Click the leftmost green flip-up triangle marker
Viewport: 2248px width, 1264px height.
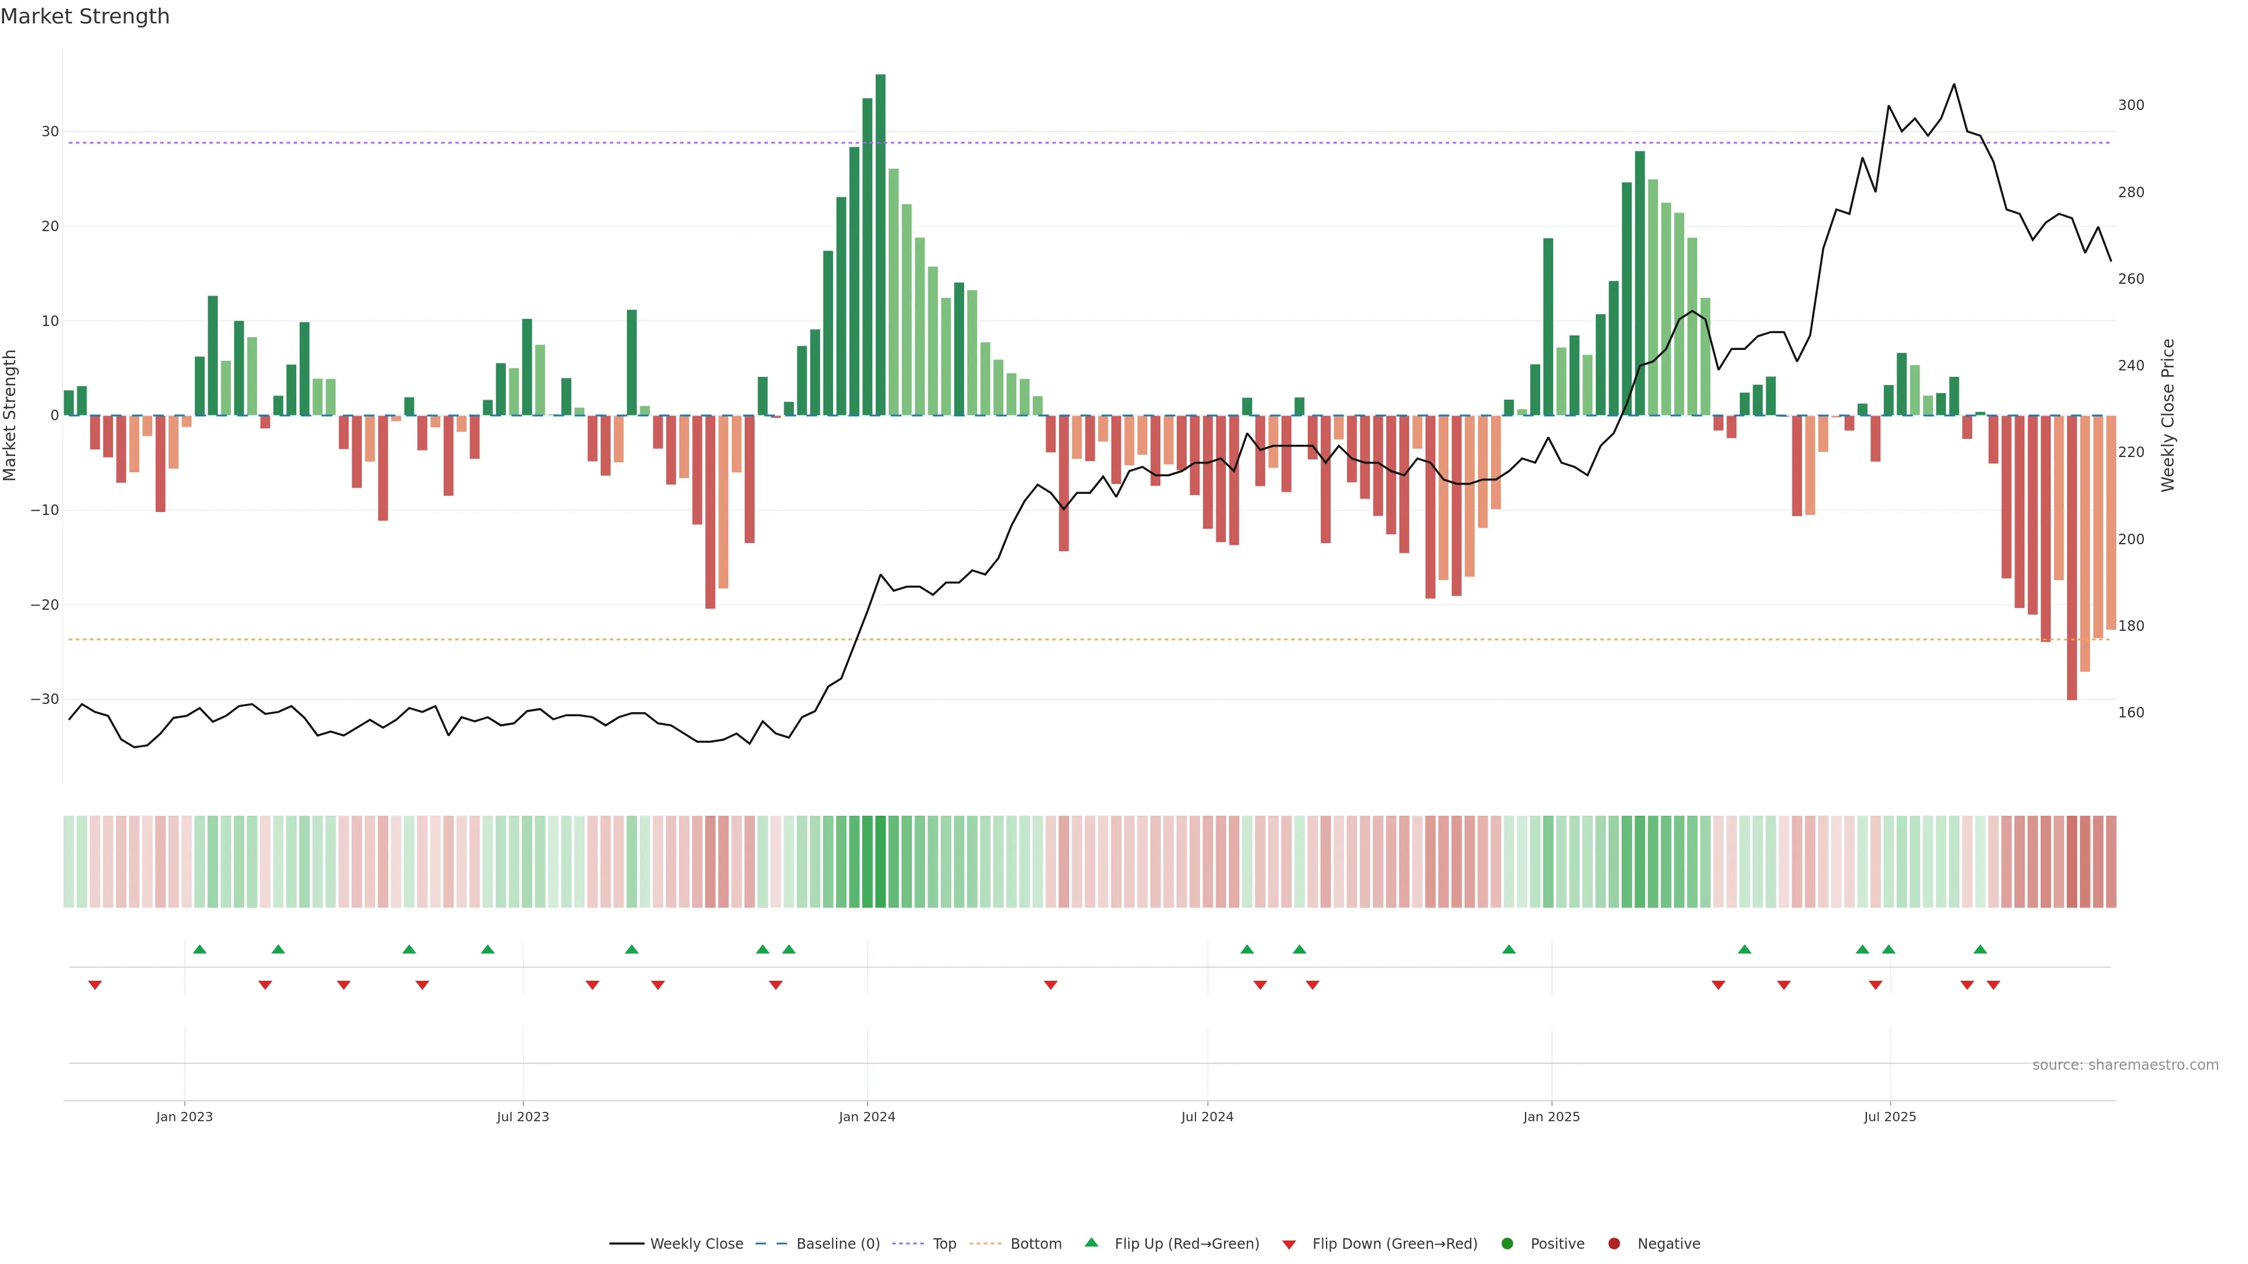tap(200, 949)
